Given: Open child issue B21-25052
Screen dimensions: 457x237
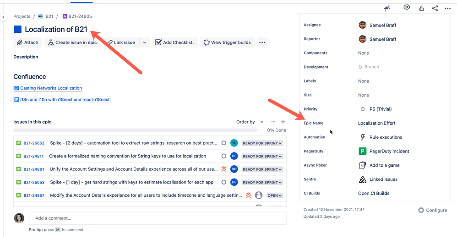Looking at the screenshot, I should (34, 143).
